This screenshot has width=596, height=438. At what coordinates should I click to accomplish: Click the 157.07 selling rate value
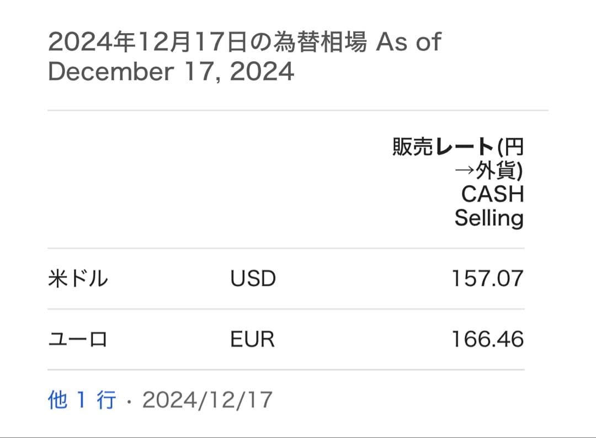(x=487, y=279)
